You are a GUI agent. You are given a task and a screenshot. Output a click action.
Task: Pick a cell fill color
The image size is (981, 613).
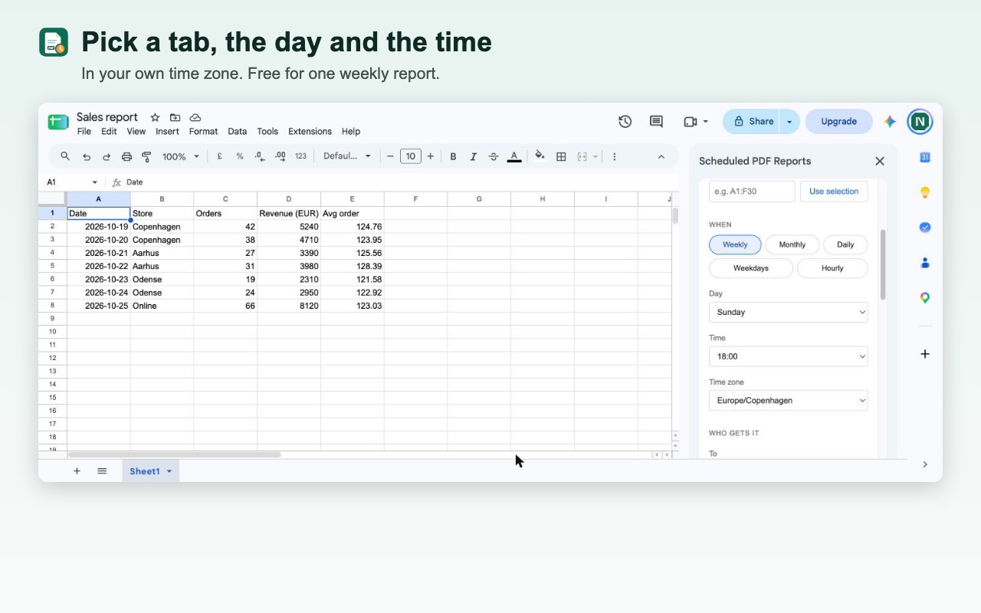tap(540, 156)
